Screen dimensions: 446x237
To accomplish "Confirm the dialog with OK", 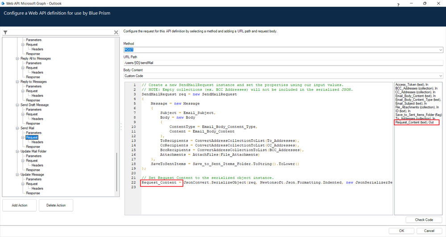I will click(x=402, y=231).
